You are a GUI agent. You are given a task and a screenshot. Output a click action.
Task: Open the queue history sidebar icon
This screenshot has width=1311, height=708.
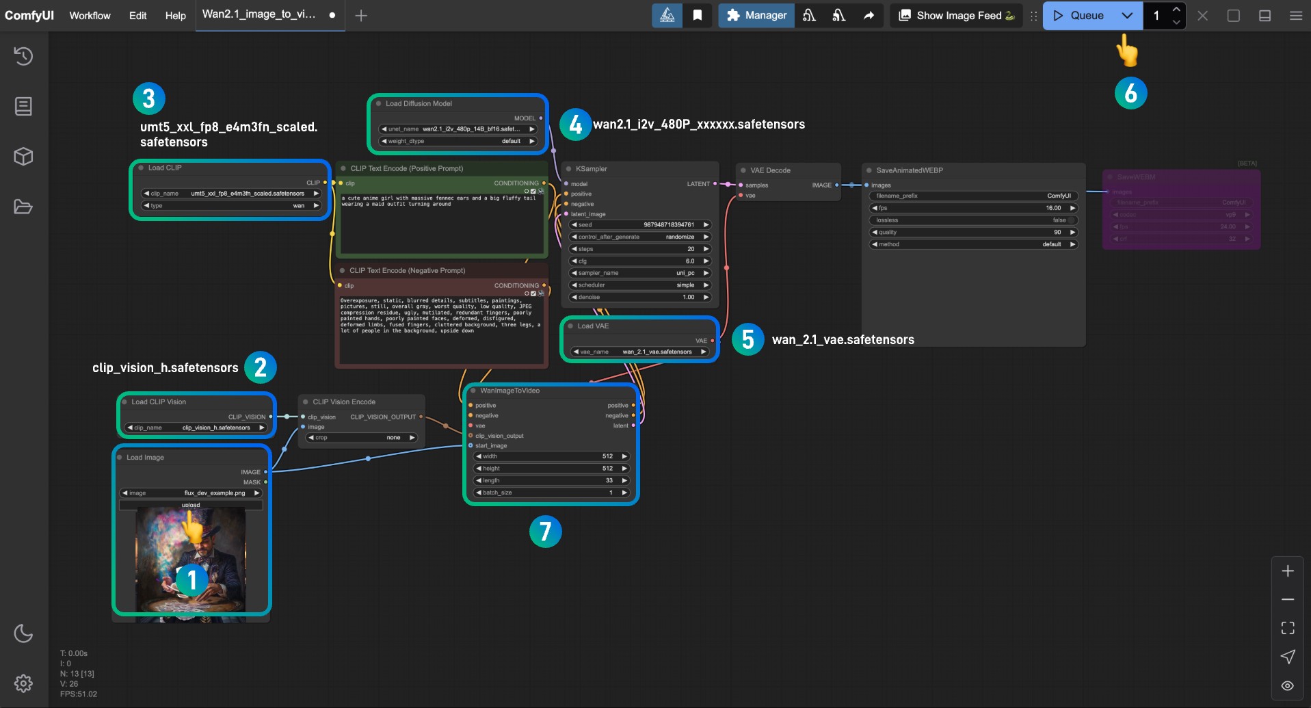23,56
